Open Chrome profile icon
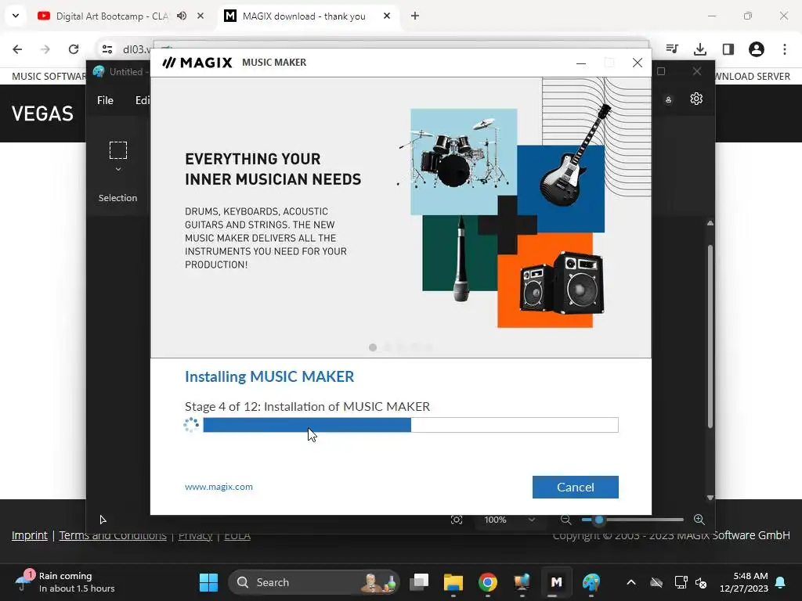The image size is (802, 601). tap(757, 49)
